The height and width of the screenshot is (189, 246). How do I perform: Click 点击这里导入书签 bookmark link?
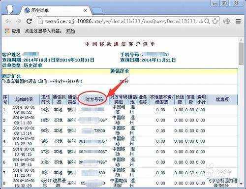point(43,31)
